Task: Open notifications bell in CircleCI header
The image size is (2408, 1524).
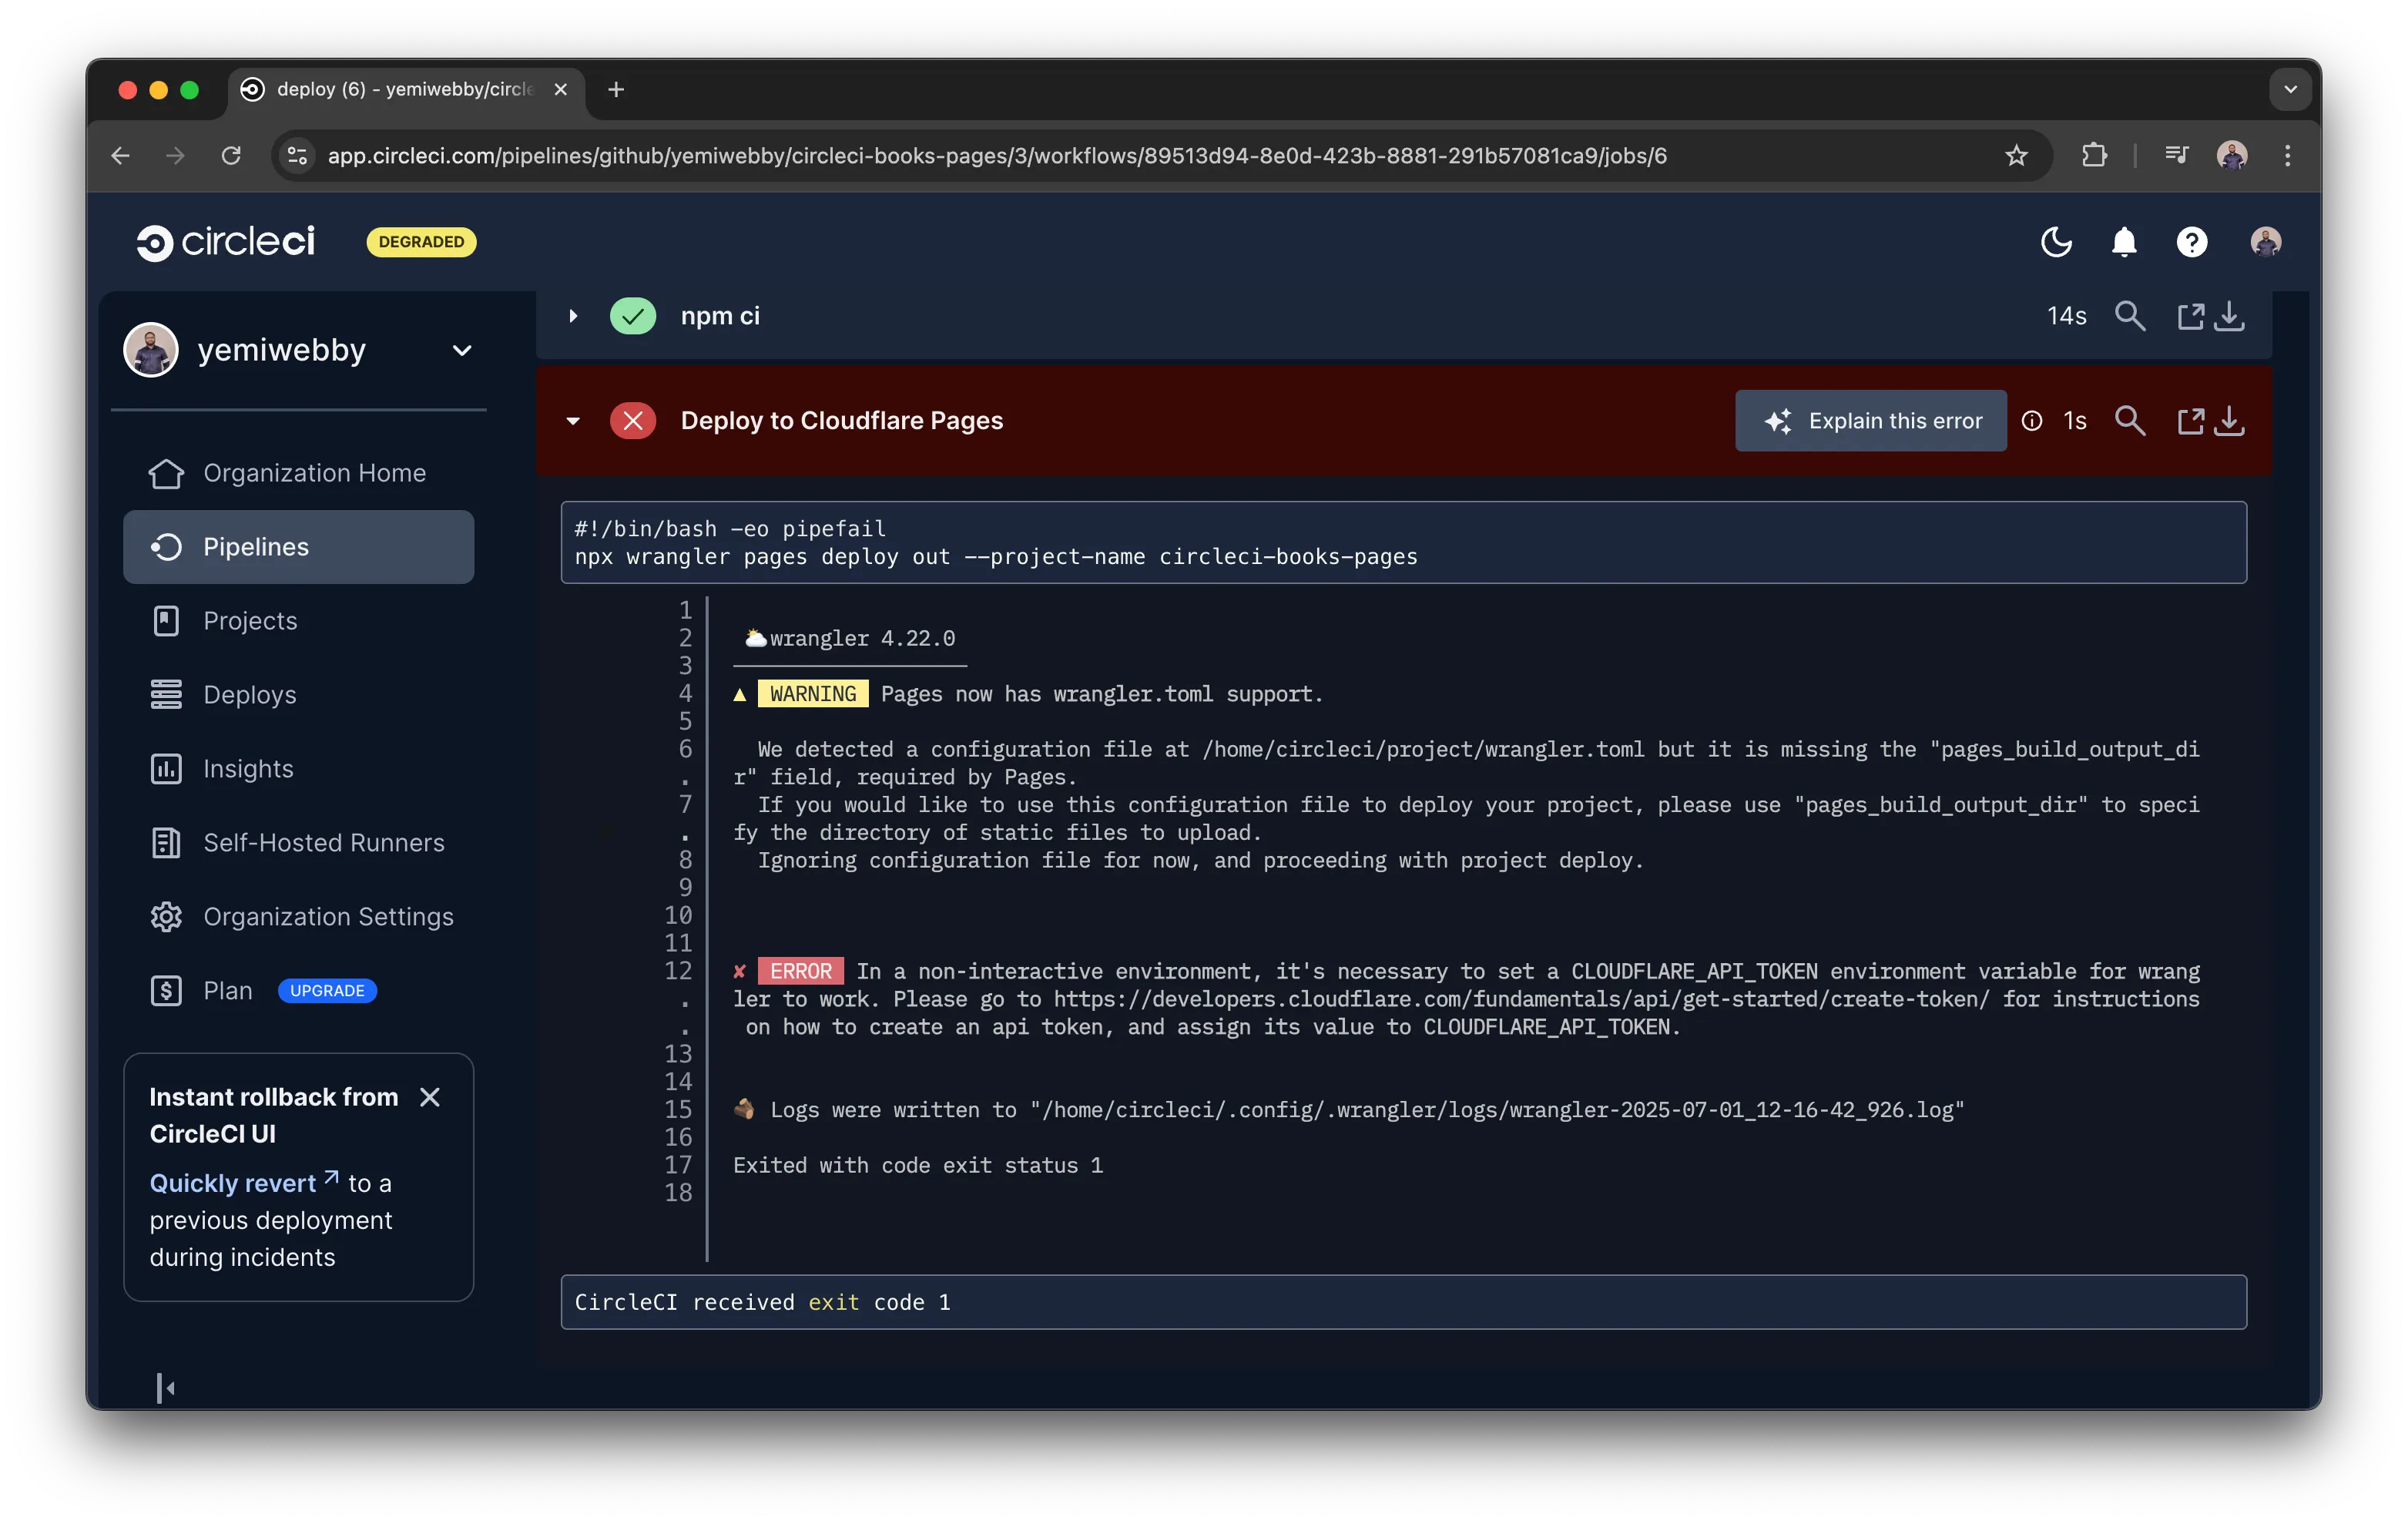Action: 2124,241
